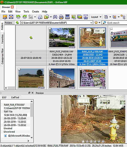Select the parent folder up-arrow thumbnail
127x147 pixels.
[x=31, y=38]
